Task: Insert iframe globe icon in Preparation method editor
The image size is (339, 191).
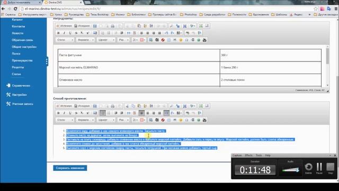Action: pos(199,120)
